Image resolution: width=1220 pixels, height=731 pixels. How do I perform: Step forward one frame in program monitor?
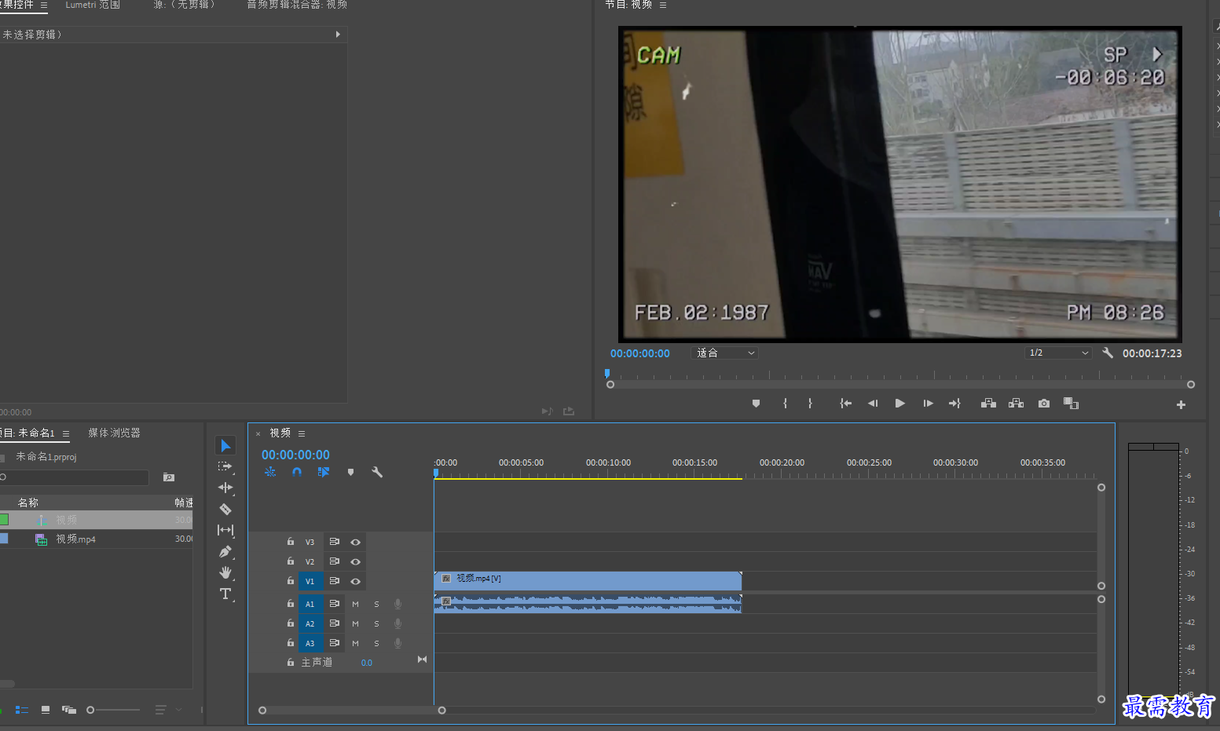tap(928, 404)
